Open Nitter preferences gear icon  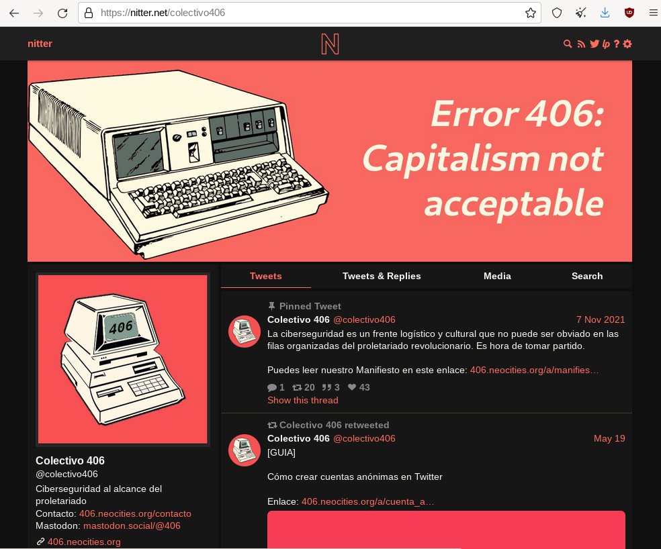tap(627, 44)
